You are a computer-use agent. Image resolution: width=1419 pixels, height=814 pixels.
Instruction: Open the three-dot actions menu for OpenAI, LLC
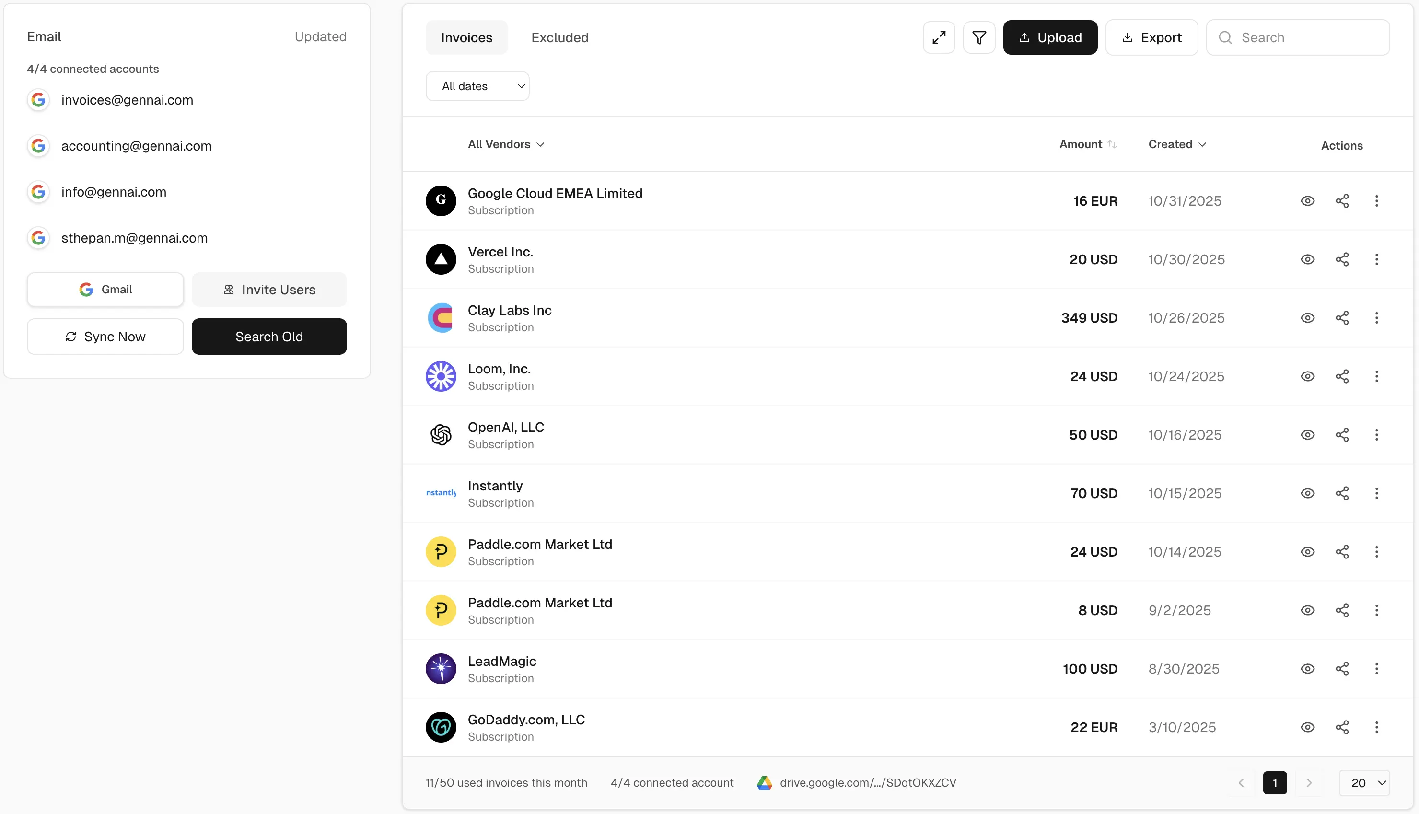[1377, 434]
